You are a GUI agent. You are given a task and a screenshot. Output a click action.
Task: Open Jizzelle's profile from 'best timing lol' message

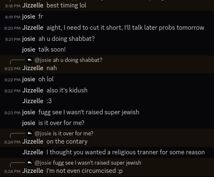click(x=33, y=5)
